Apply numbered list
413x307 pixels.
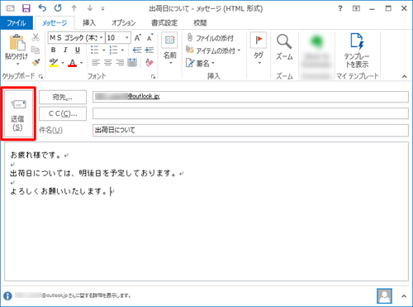tap(113, 50)
